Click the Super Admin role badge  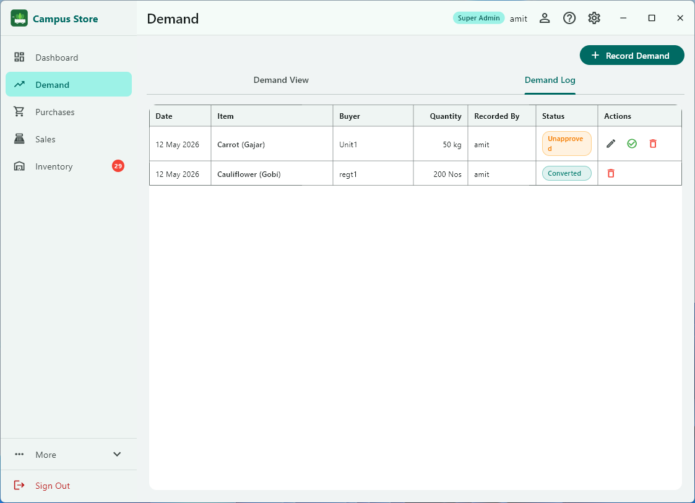coord(478,18)
